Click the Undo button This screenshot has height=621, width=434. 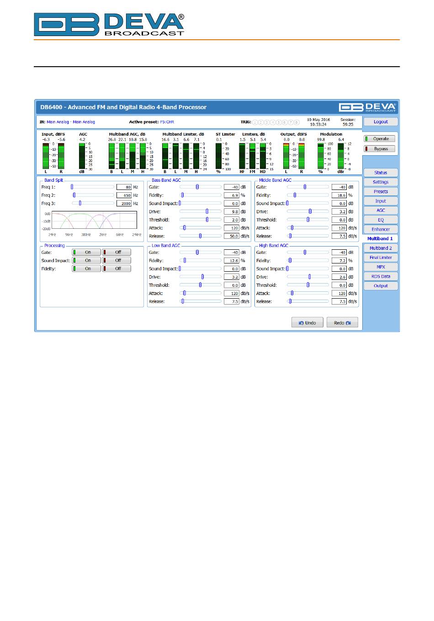[307, 323]
